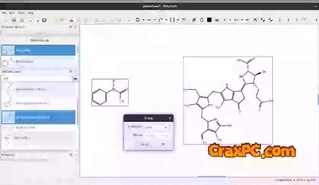Image resolution: width=319 pixels, height=185 pixels.
Task: Click the three-lines line width icon
Action: pyautogui.click(x=217, y=20)
